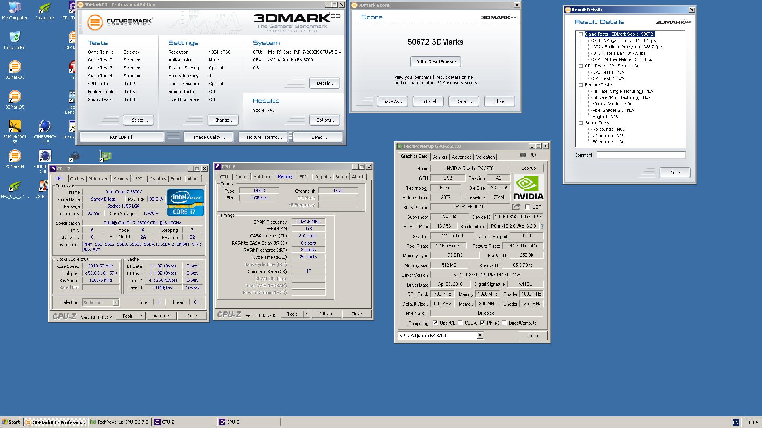Select the 3DMark05 desktop shortcut

pyautogui.click(x=15, y=99)
